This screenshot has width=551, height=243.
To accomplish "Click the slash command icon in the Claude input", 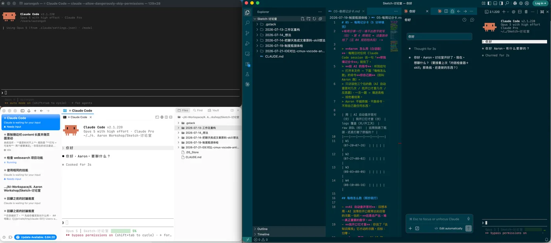I will [x=417, y=228].
